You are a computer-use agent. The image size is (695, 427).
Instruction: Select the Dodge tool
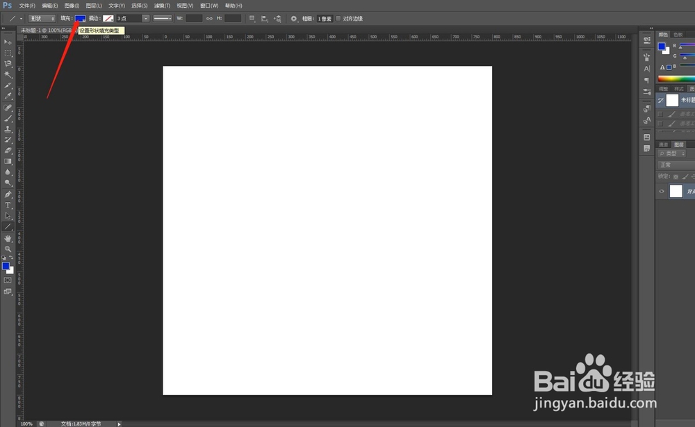(x=8, y=183)
